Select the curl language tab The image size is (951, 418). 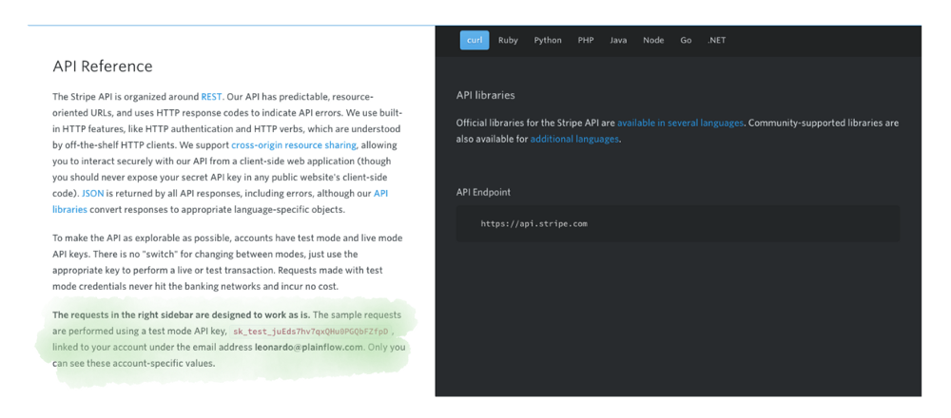pyautogui.click(x=475, y=41)
